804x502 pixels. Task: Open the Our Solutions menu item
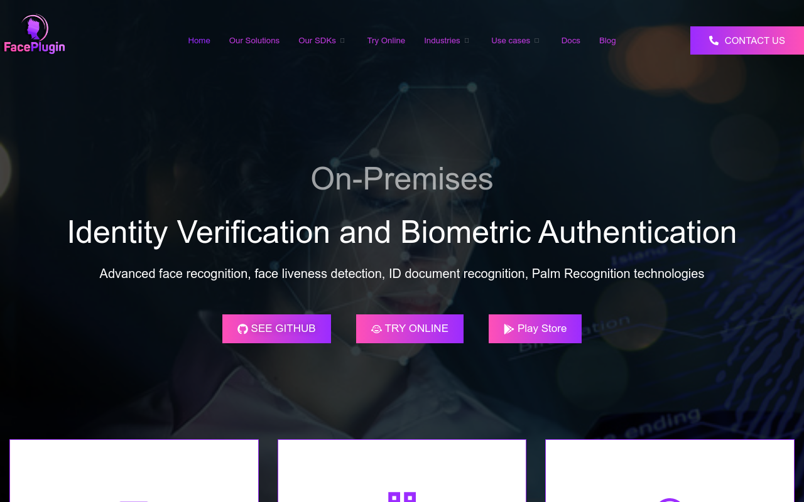point(254,40)
